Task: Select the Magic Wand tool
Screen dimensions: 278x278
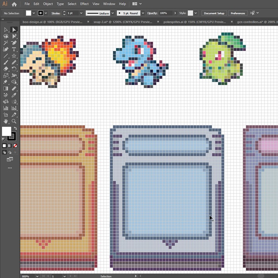Action: 6,42
